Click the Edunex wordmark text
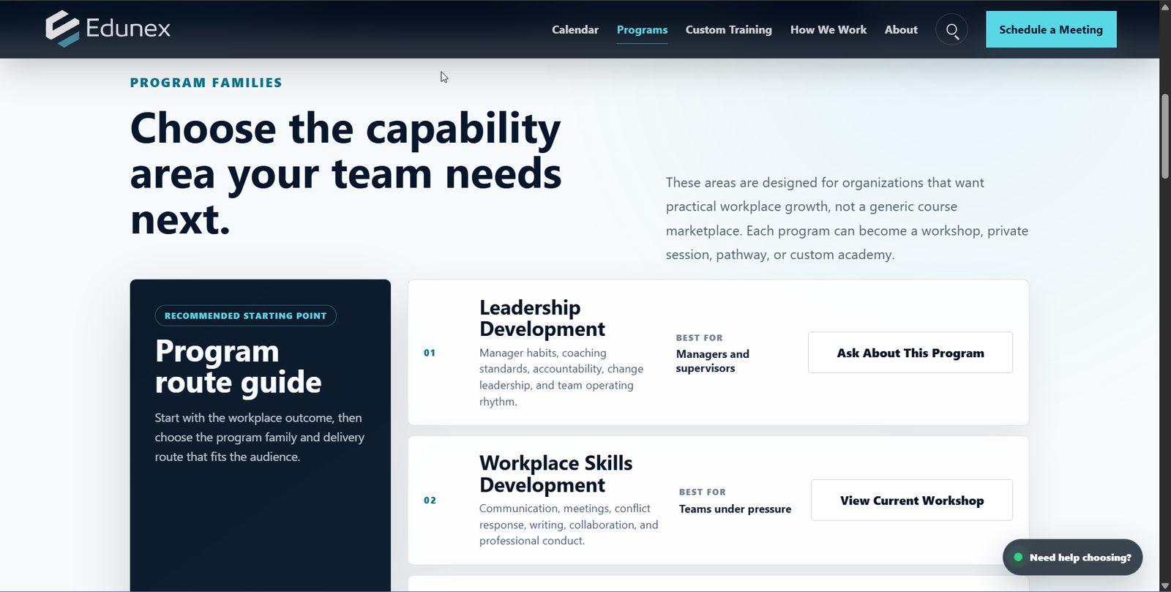 tap(128, 29)
